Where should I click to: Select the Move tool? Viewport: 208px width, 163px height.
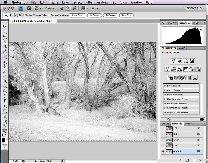4,27
